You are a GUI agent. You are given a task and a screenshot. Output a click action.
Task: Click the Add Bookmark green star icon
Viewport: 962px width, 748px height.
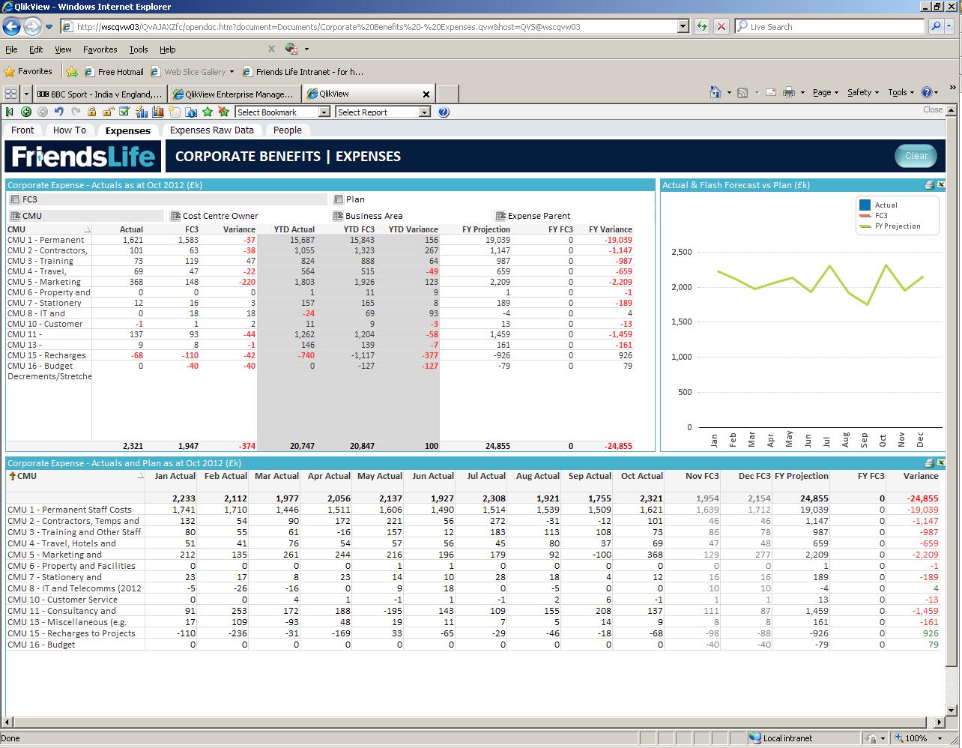click(207, 112)
